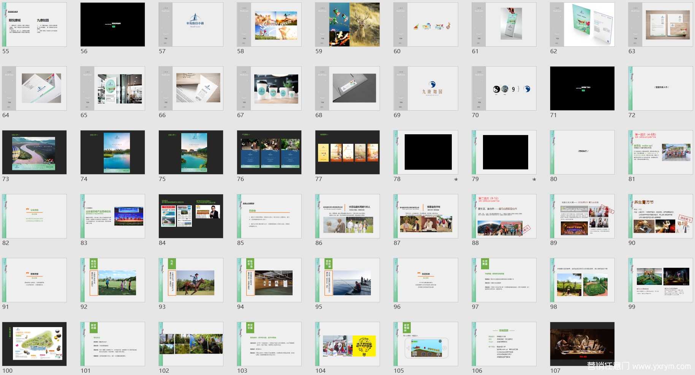
Task: Click the transition star icon under slide 78
Action: click(x=456, y=179)
